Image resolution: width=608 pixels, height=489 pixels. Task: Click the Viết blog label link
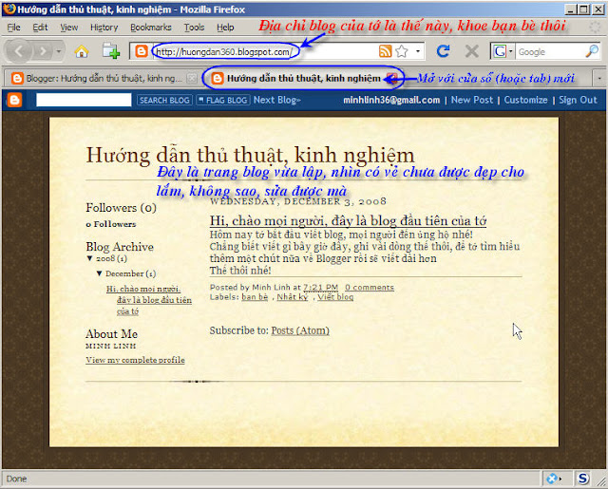click(335, 297)
